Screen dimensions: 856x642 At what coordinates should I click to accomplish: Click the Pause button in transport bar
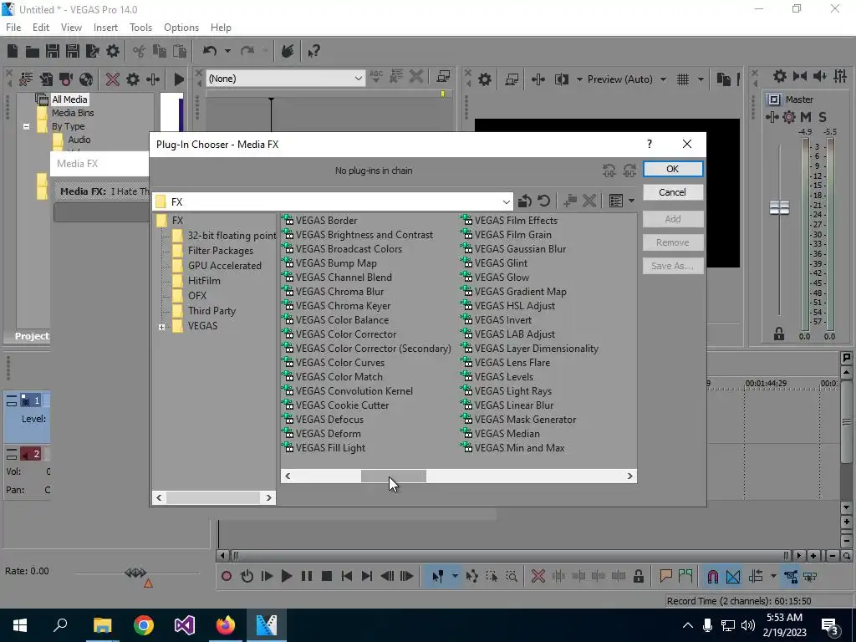coord(307,576)
